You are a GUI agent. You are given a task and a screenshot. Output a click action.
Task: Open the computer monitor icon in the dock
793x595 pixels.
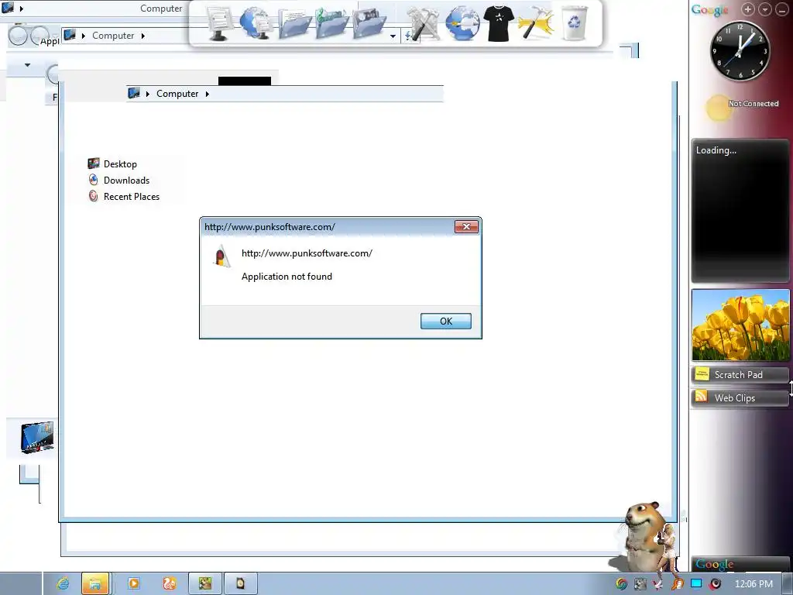pos(219,23)
